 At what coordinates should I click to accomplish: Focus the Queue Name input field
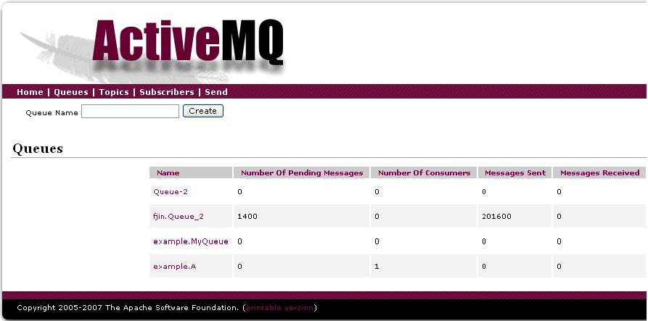pyautogui.click(x=130, y=111)
